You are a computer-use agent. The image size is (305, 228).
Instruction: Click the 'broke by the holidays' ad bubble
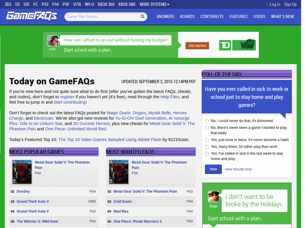point(254,200)
